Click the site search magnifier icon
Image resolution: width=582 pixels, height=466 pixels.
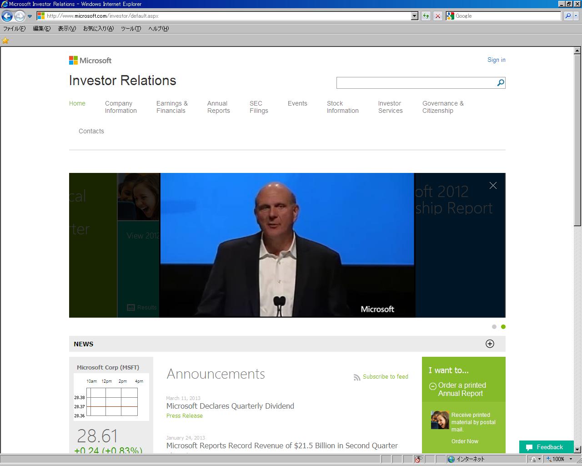coord(501,83)
